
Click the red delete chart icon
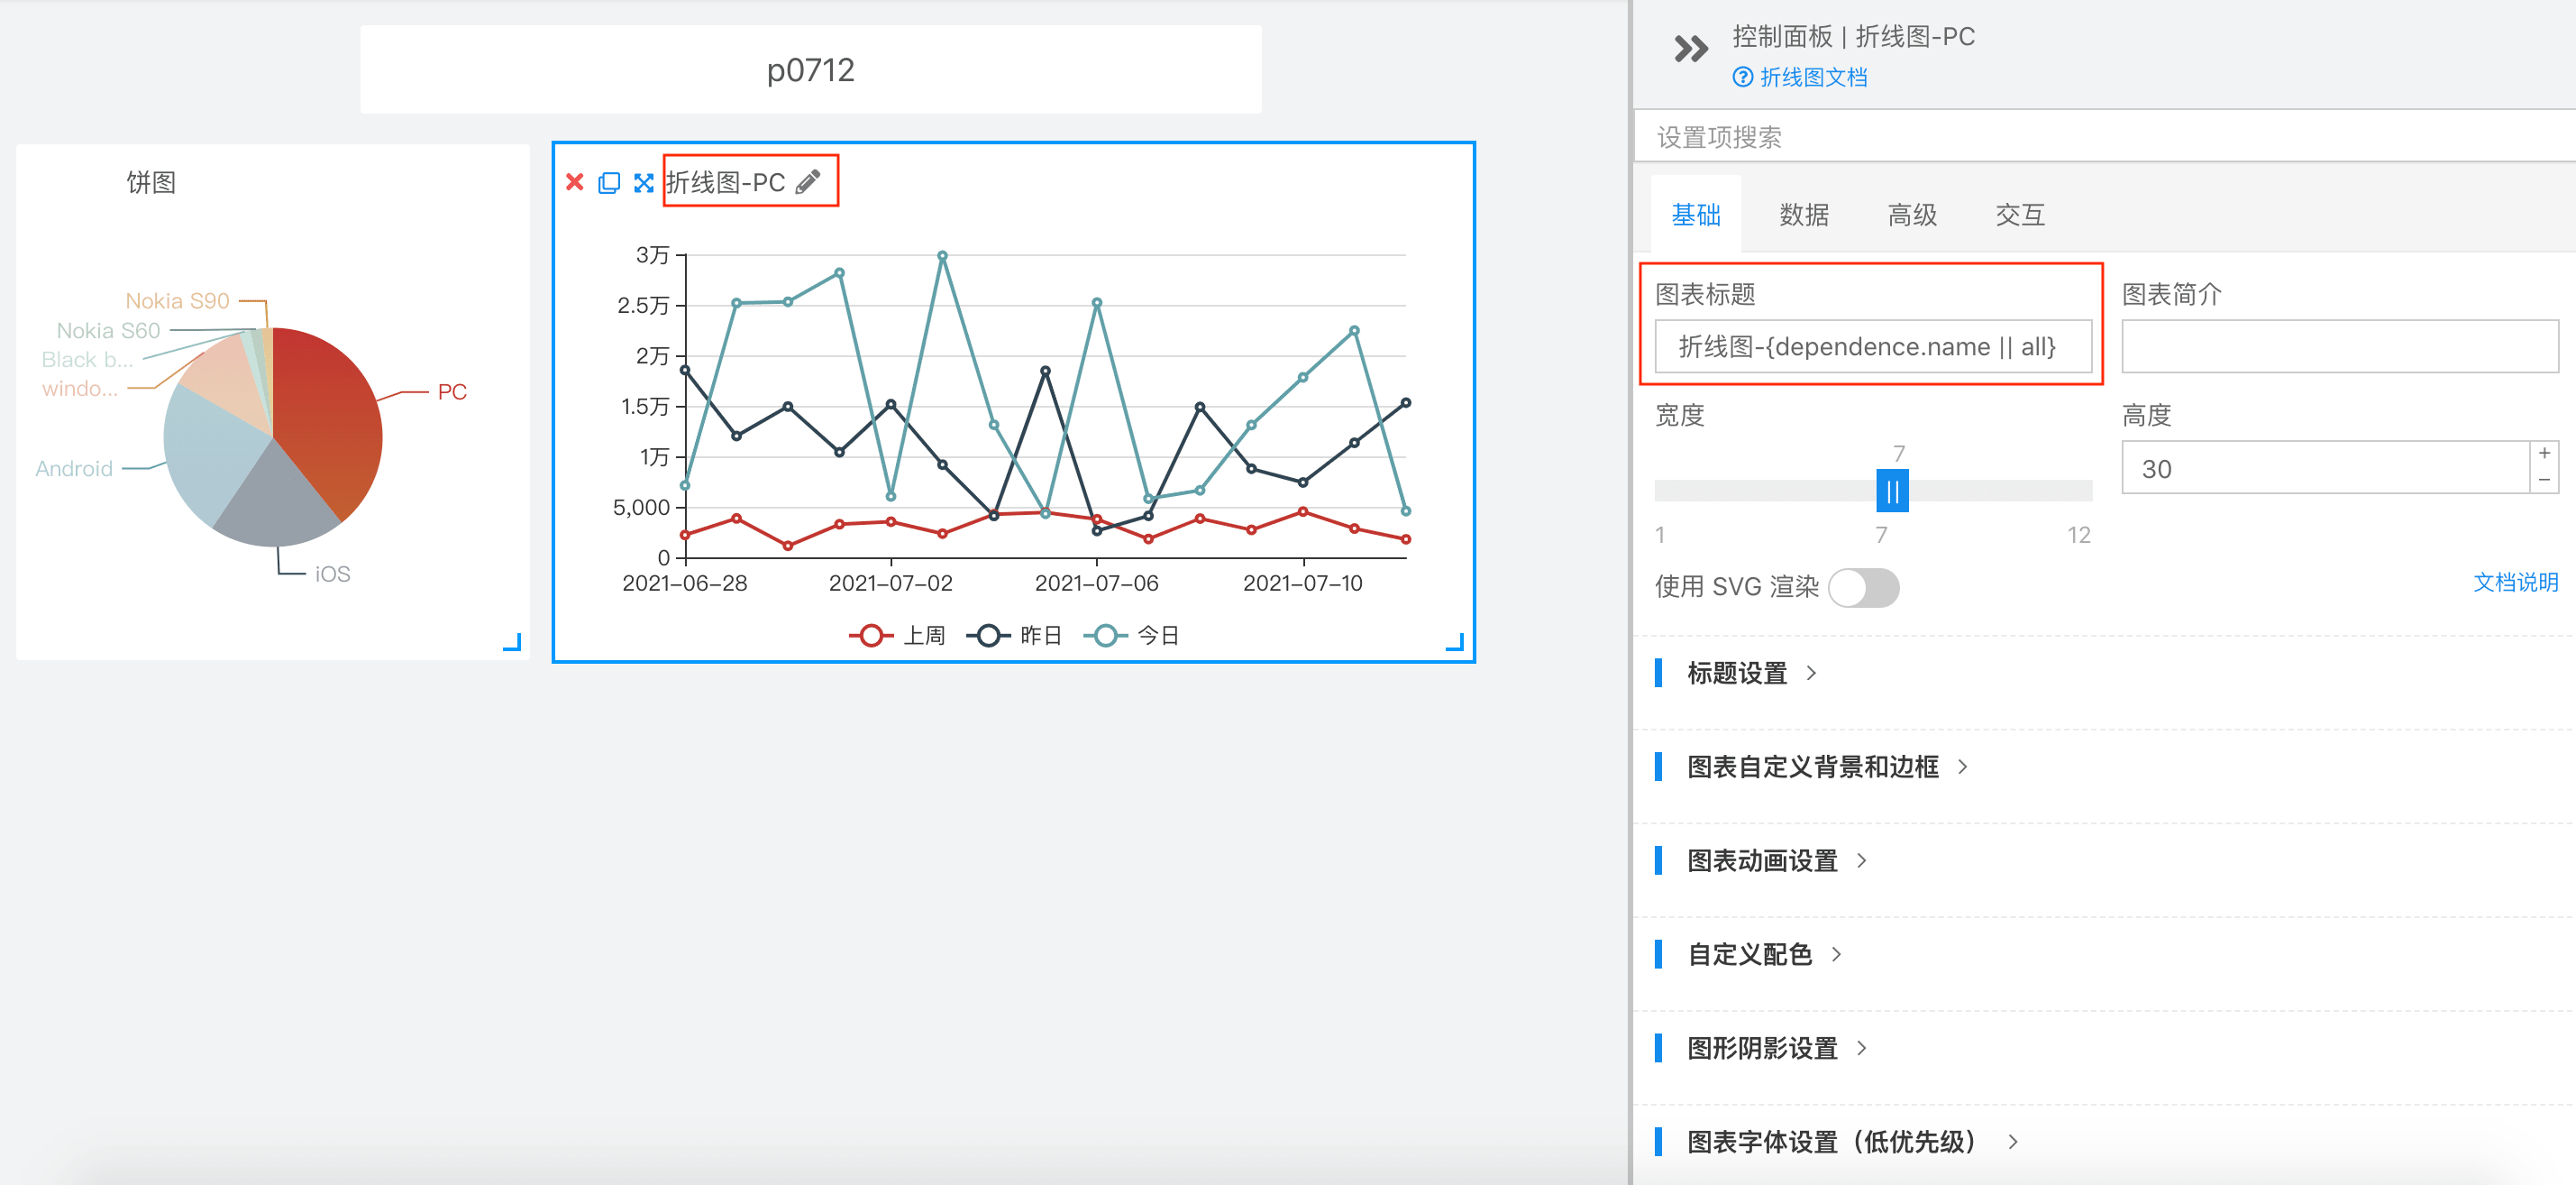[x=574, y=182]
